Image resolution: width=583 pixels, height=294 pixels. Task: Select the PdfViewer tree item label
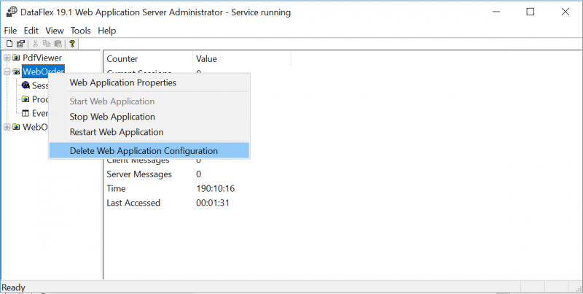(x=42, y=58)
